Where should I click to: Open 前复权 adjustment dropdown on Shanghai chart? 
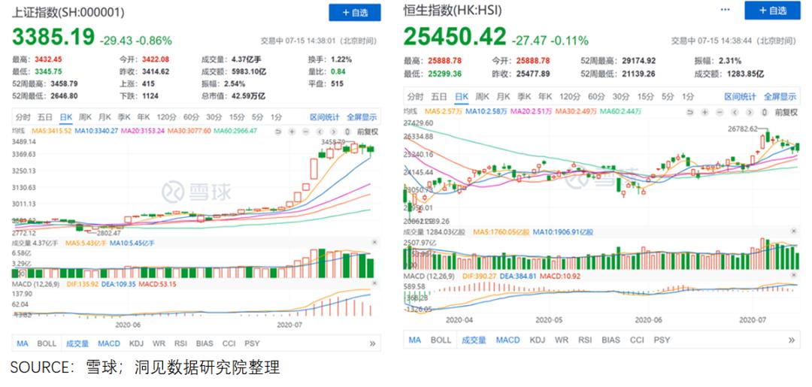click(x=367, y=132)
